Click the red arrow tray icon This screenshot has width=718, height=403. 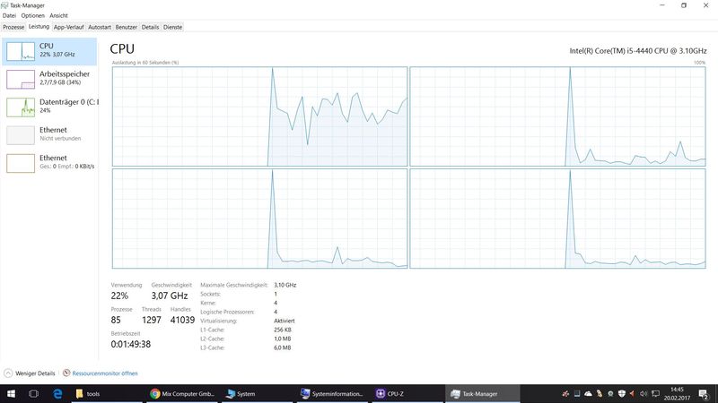(x=633, y=394)
